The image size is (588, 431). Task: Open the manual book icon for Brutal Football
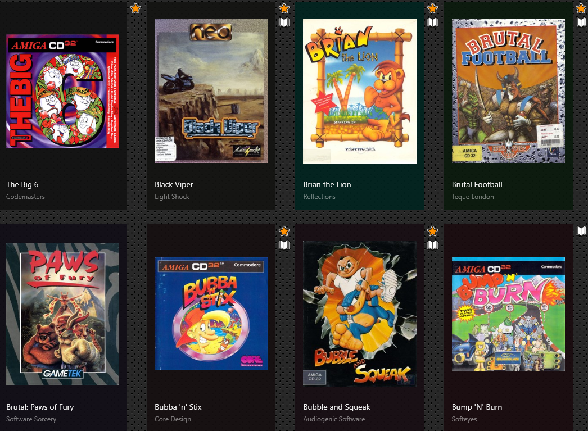tap(581, 22)
